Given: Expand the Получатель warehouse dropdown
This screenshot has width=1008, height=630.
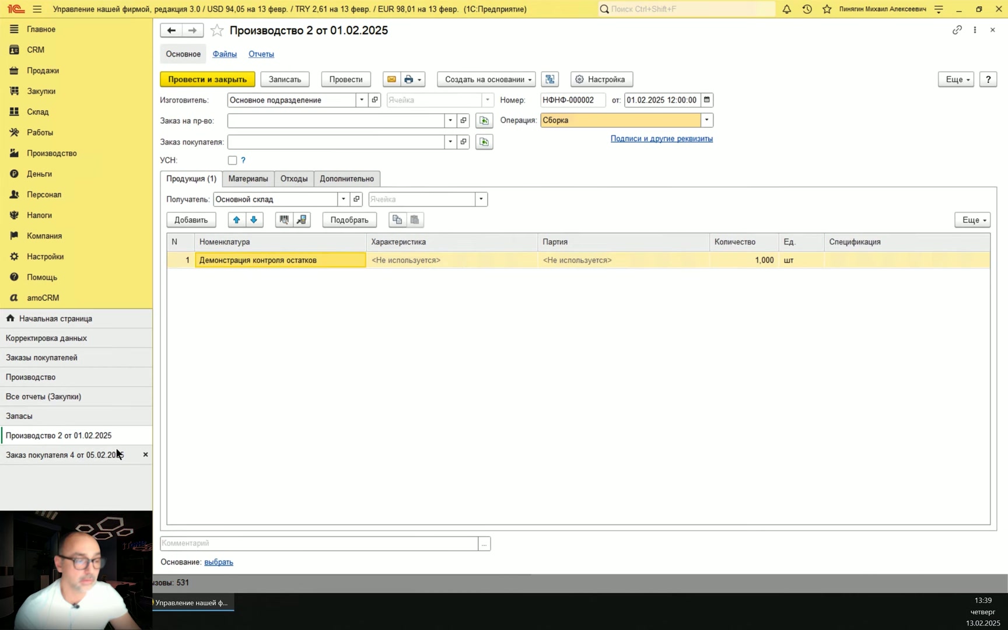Looking at the screenshot, I should (344, 199).
